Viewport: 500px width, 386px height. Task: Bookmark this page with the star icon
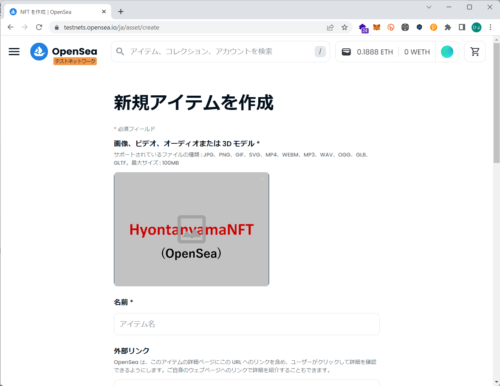(344, 27)
